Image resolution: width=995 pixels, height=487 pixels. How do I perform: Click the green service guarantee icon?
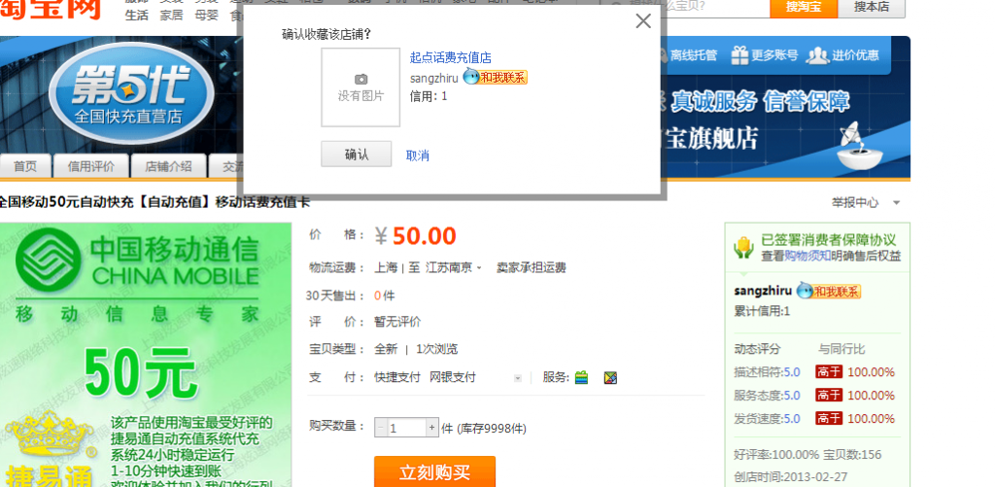pyautogui.click(x=581, y=378)
